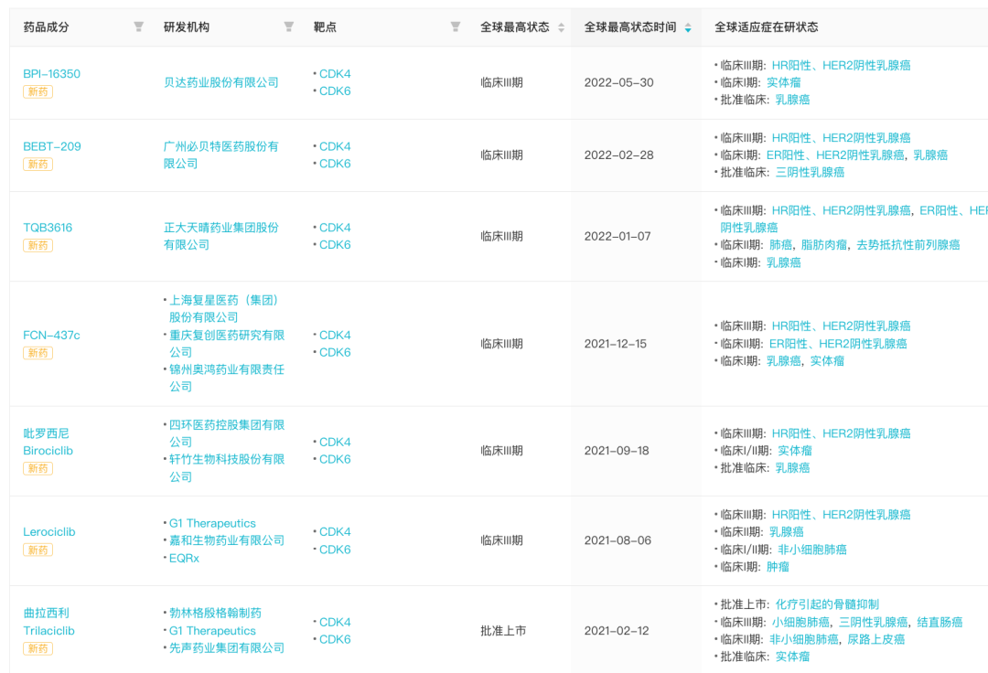
Task: Open the 靶点 column filter icon
Action: pos(455,27)
